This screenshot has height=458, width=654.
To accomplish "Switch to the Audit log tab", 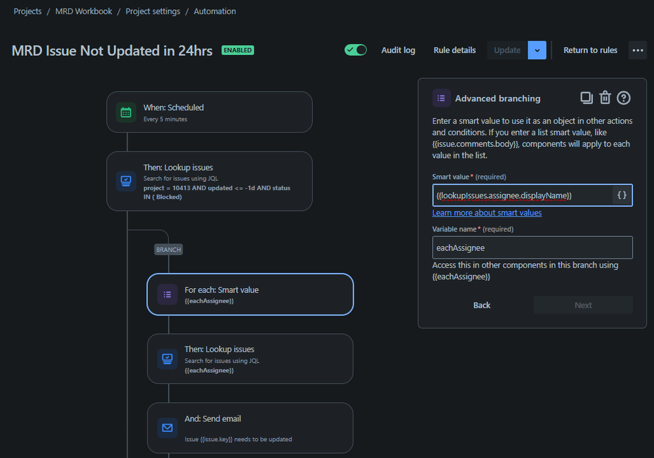I will (x=398, y=49).
